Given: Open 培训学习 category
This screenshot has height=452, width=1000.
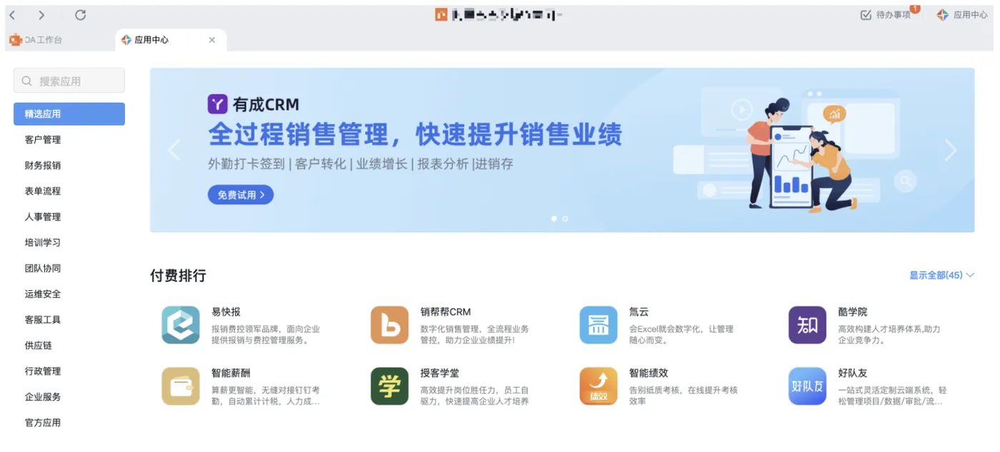Looking at the screenshot, I should click(43, 242).
